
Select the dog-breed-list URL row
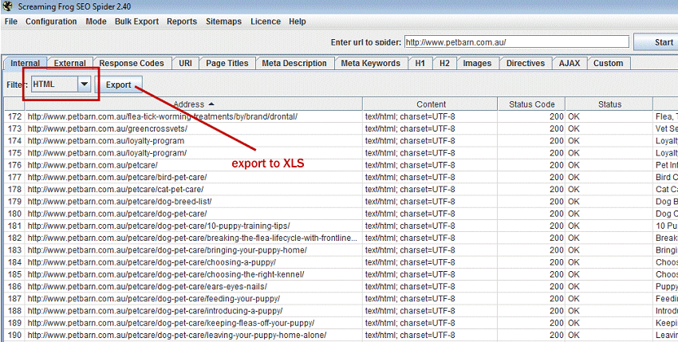coord(120,202)
